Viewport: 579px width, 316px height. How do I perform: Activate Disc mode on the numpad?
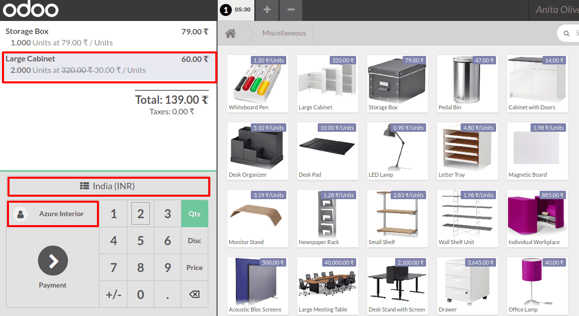pos(195,241)
